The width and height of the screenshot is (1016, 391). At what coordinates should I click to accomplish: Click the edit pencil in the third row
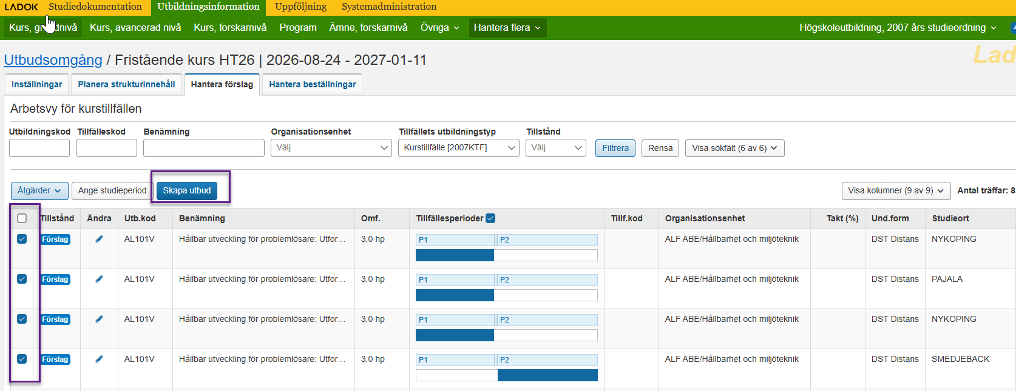[99, 319]
